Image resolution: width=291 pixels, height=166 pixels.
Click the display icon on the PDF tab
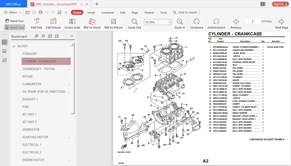pos(82,4)
